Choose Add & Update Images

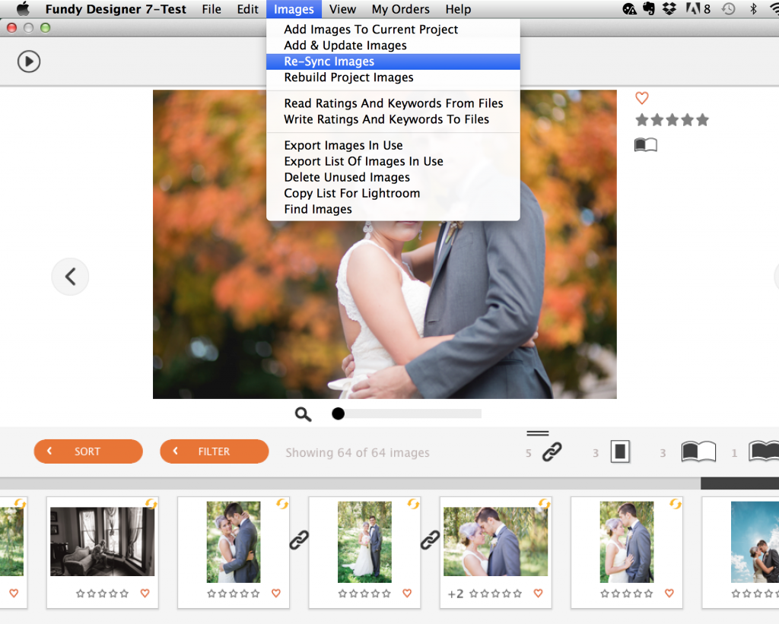click(393, 45)
